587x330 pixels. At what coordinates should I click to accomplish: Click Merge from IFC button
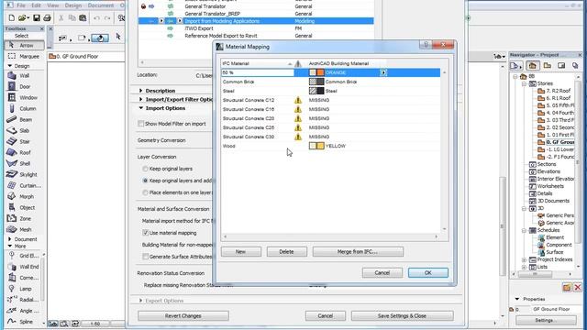tap(358, 252)
